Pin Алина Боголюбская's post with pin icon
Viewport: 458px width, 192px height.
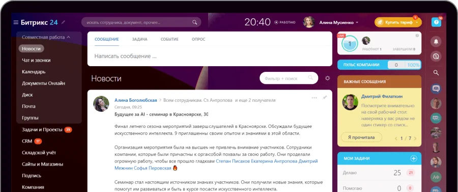(325, 98)
